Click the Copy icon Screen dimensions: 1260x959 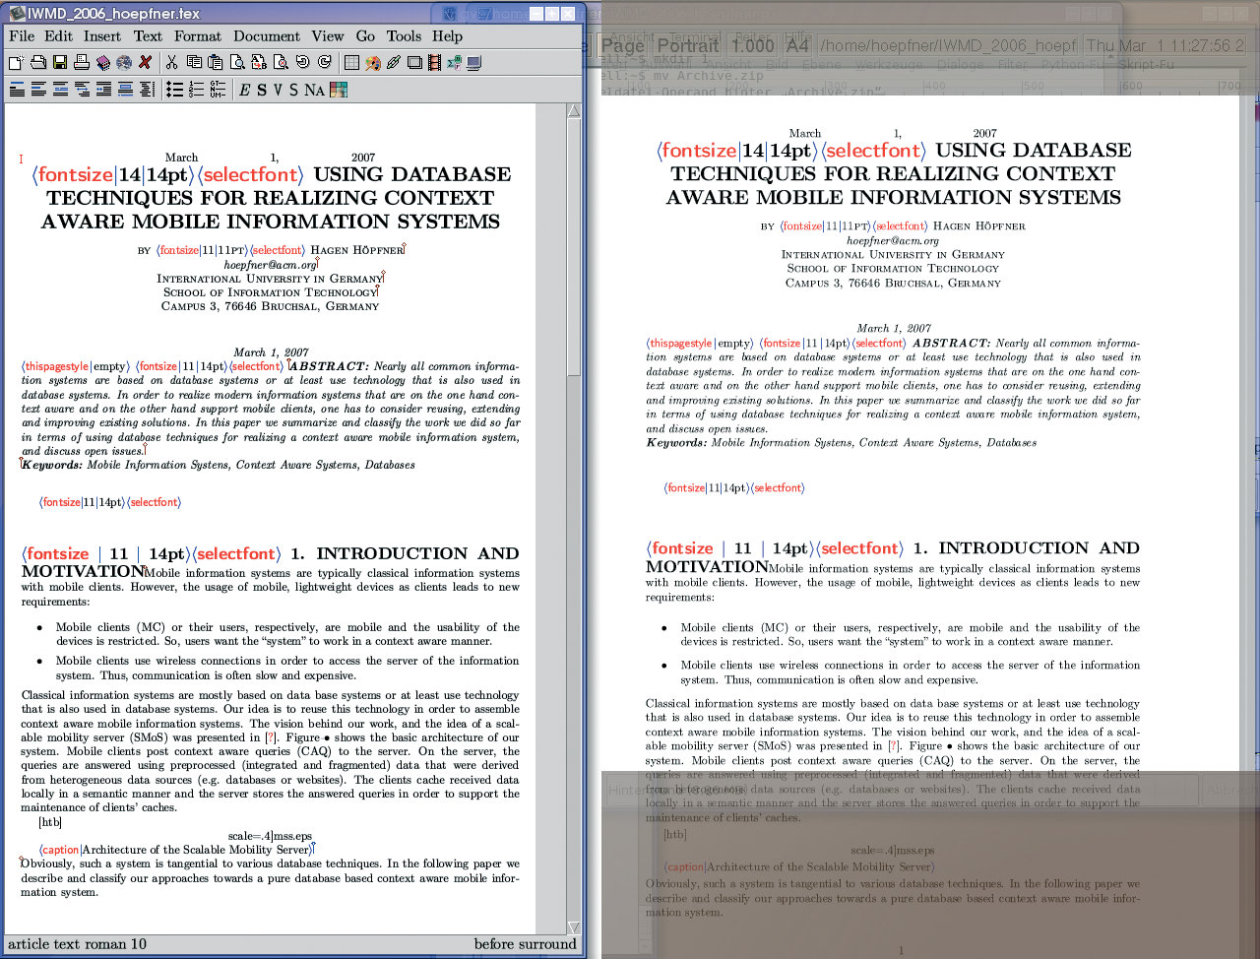(x=193, y=62)
